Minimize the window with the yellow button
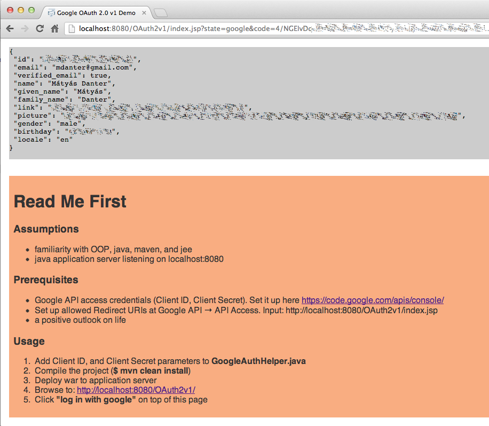 coord(21,10)
